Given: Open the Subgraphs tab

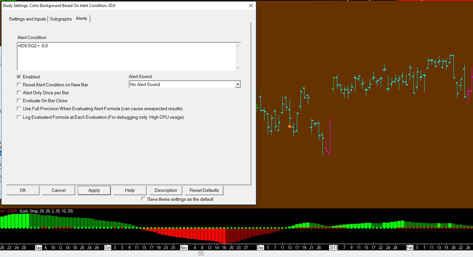Looking at the screenshot, I should 61,19.
